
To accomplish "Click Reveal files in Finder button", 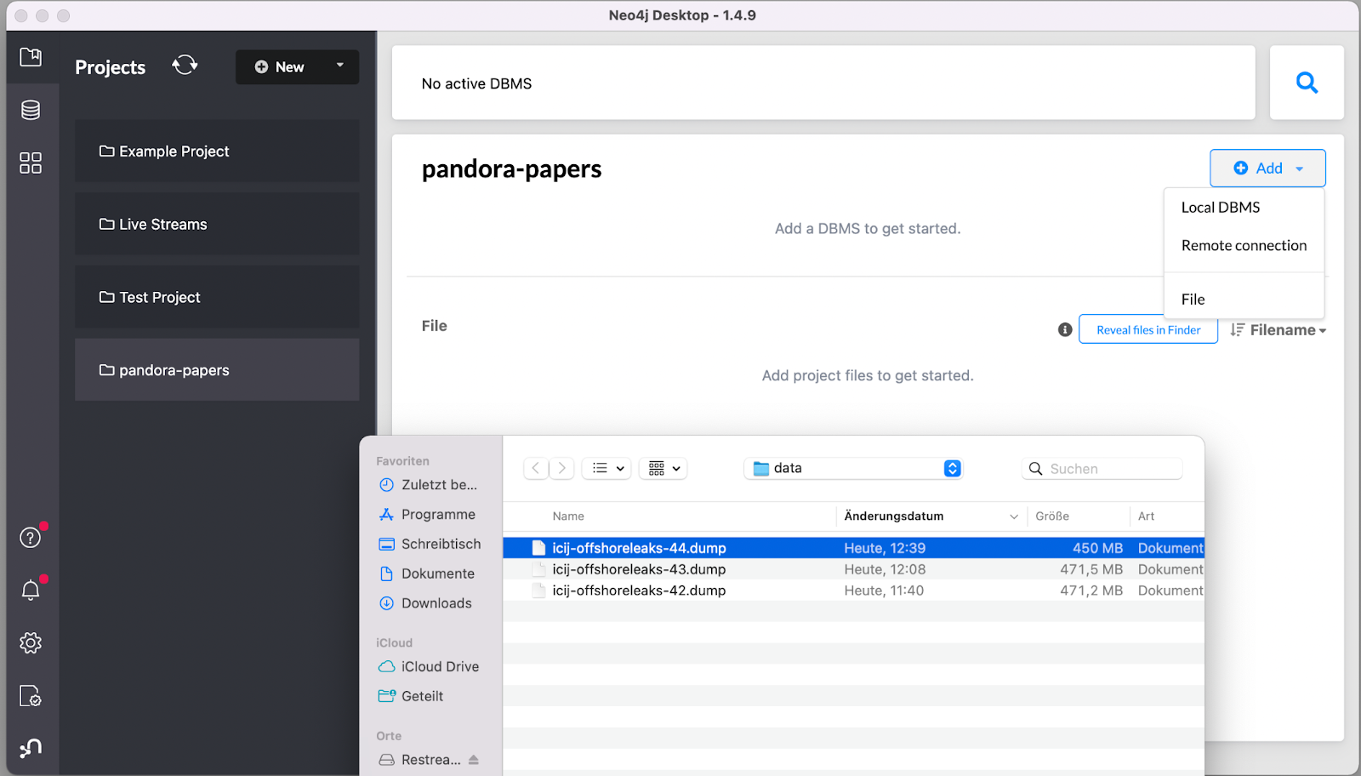I will click(1148, 330).
